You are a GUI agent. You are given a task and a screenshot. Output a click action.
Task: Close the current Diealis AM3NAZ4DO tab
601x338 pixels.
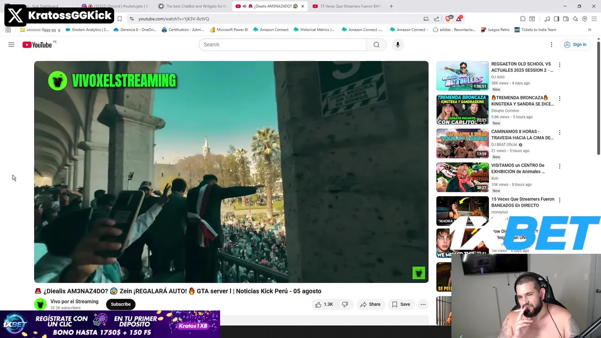point(302,6)
